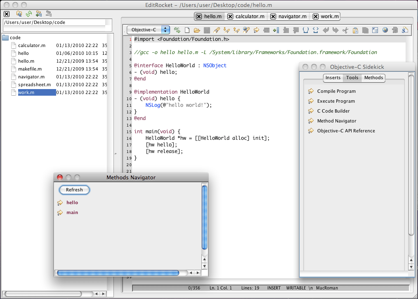This screenshot has width=418, height=299.
Task: Click the Methods Navigator vertical scrollbar thumb
Action: click(205, 217)
